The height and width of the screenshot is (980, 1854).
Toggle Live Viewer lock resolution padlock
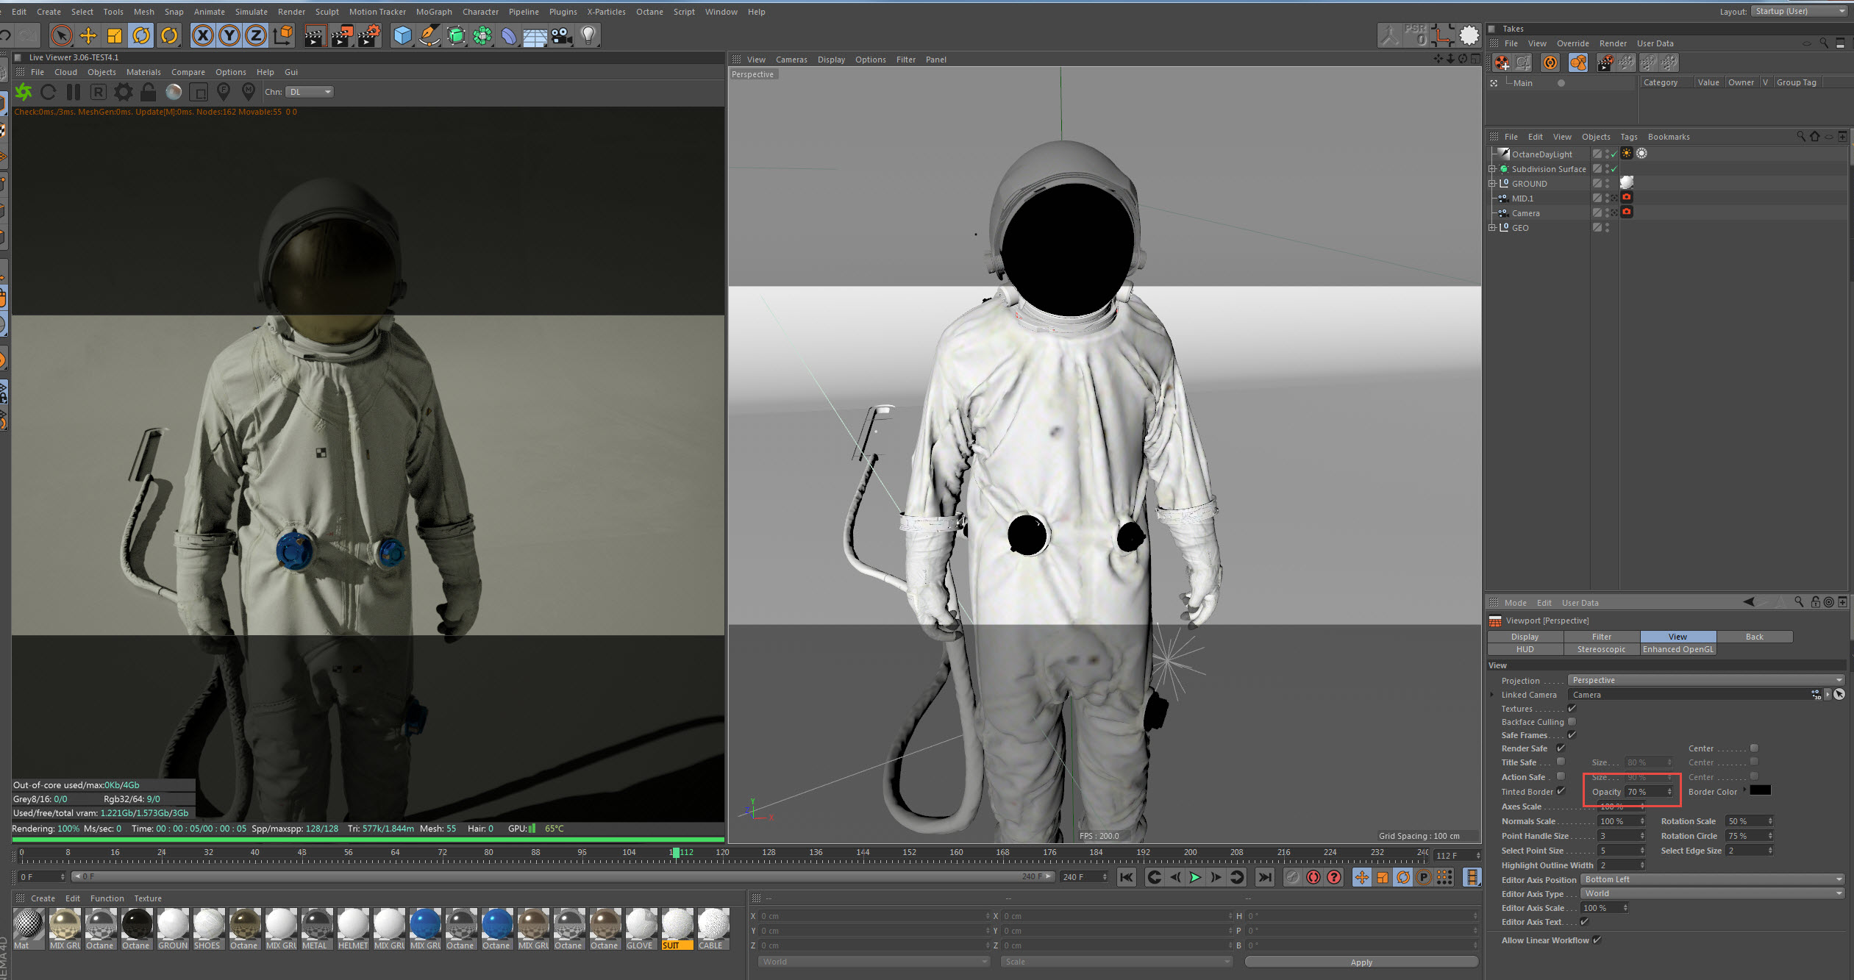149,92
